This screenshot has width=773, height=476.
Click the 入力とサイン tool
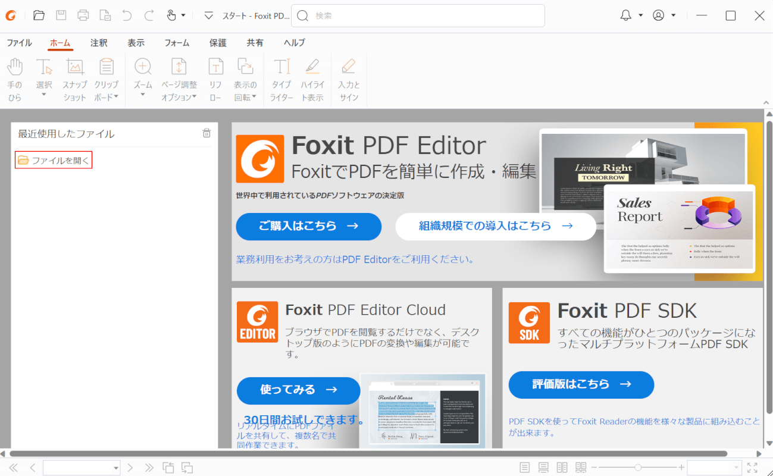(349, 80)
